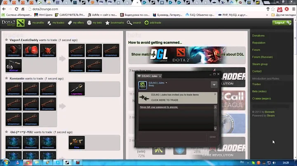Viewport: 297px width, 166px height.
Task: Open the my profile icon link
Action: click(x=36, y=23)
